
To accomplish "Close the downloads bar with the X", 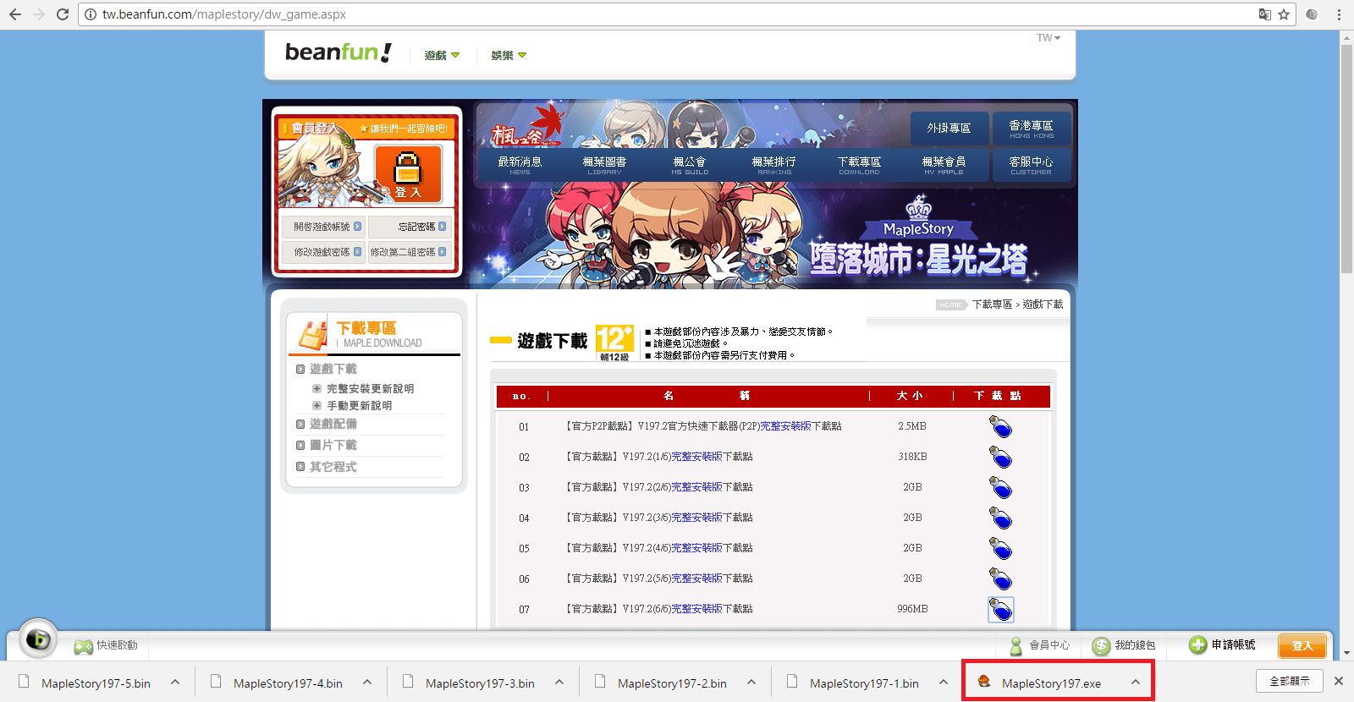I will (x=1339, y=681).
